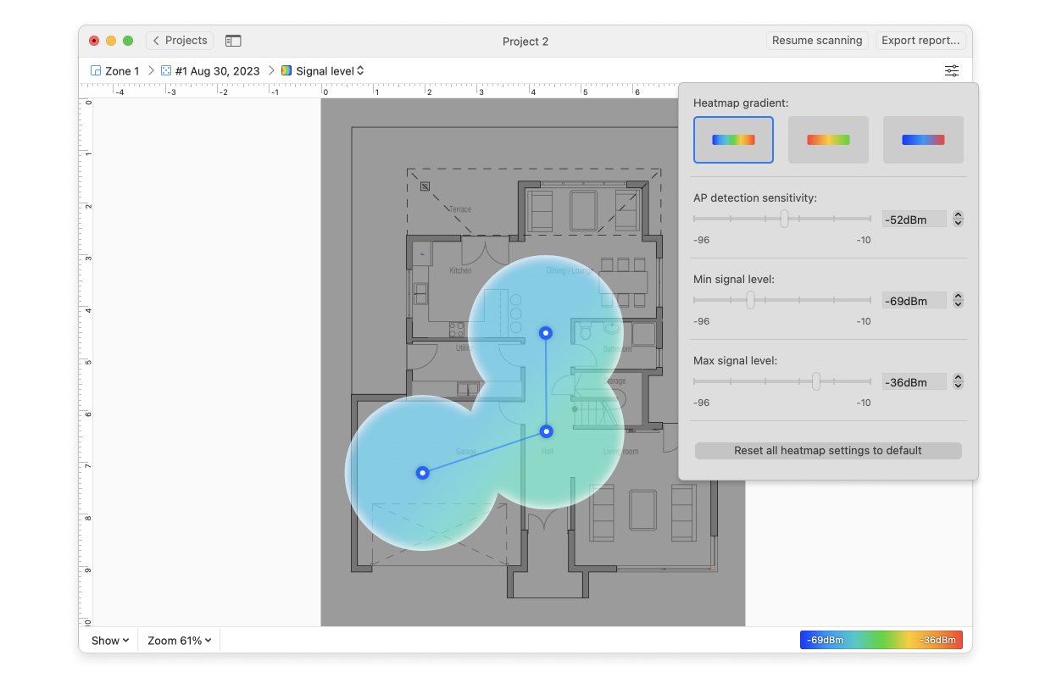Click the Terrace label on floor plan
This screenshot has width=1051, height=678.
(460, 209)
